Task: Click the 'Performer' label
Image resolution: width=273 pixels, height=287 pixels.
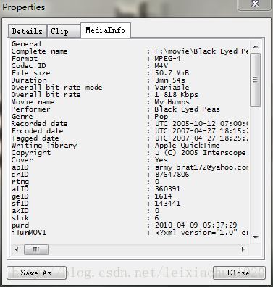Action: 30,109
